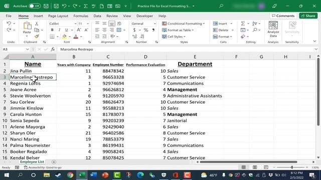Toggle the AutoSave switch
Screen dimensions: 321x180
[x=35, y=6]
